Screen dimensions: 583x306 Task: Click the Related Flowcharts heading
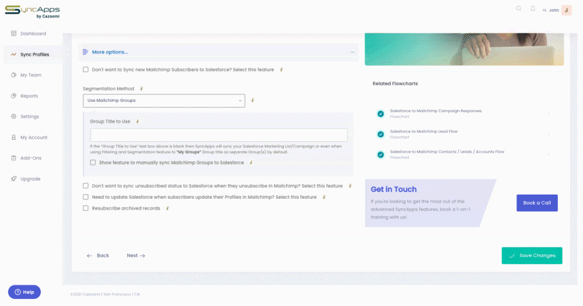point(395,84)
